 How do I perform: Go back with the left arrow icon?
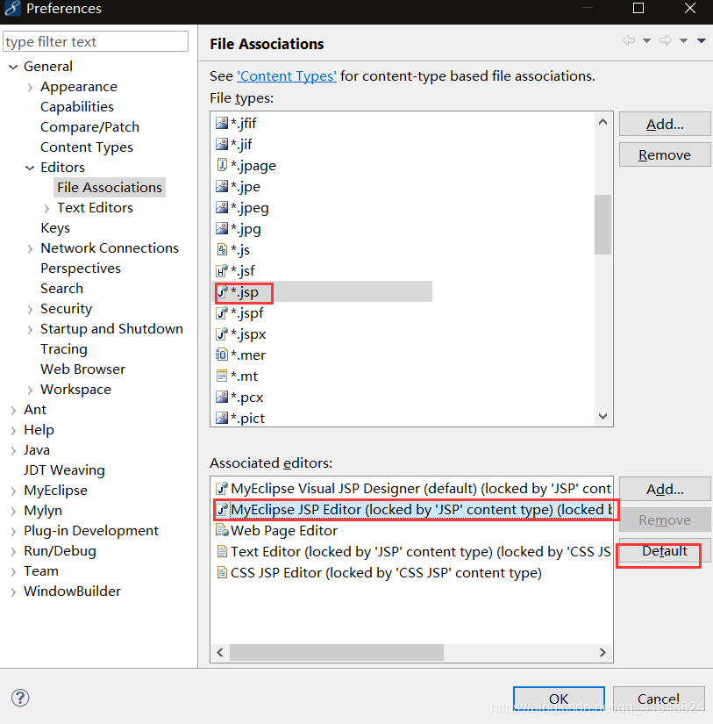629,40
